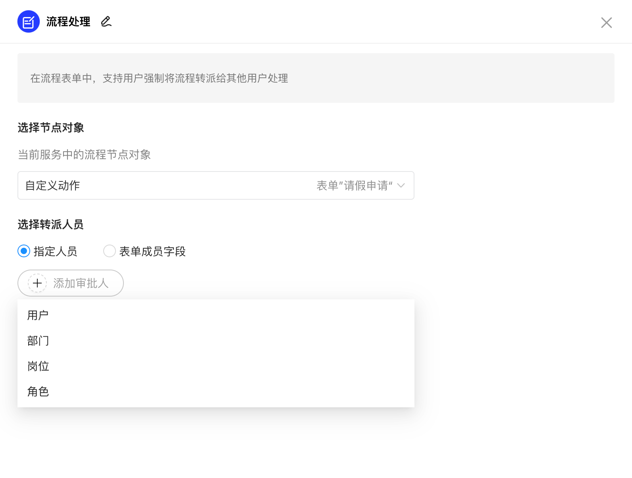Image resolution: width=632 pixels, height=478 pixels.
Task: Click the 流程处理 title text
Action: [68, 21]
